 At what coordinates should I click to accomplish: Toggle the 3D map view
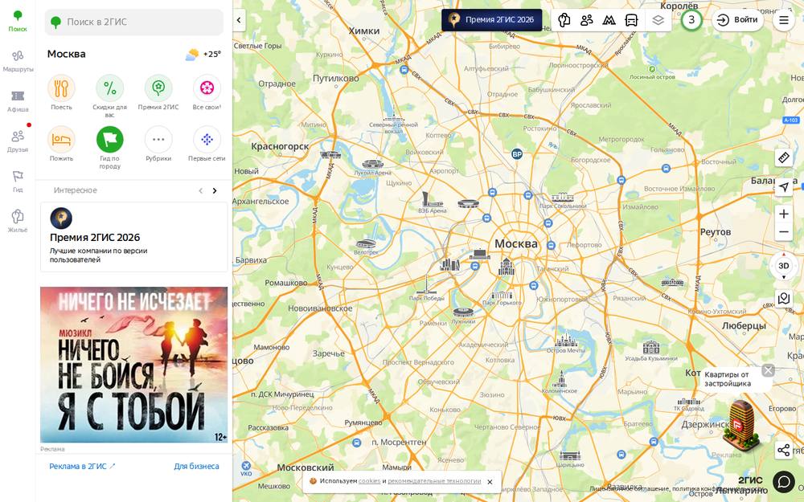coord(783,265)
